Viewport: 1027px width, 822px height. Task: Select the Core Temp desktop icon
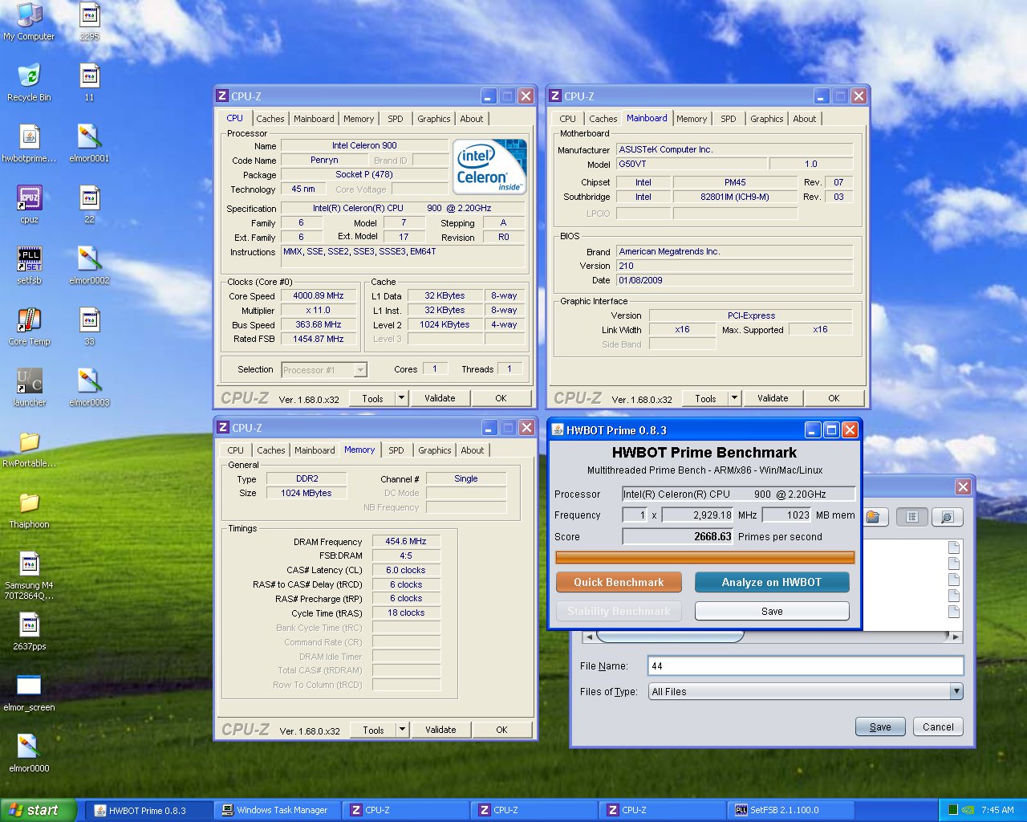(x=29, y=320)
